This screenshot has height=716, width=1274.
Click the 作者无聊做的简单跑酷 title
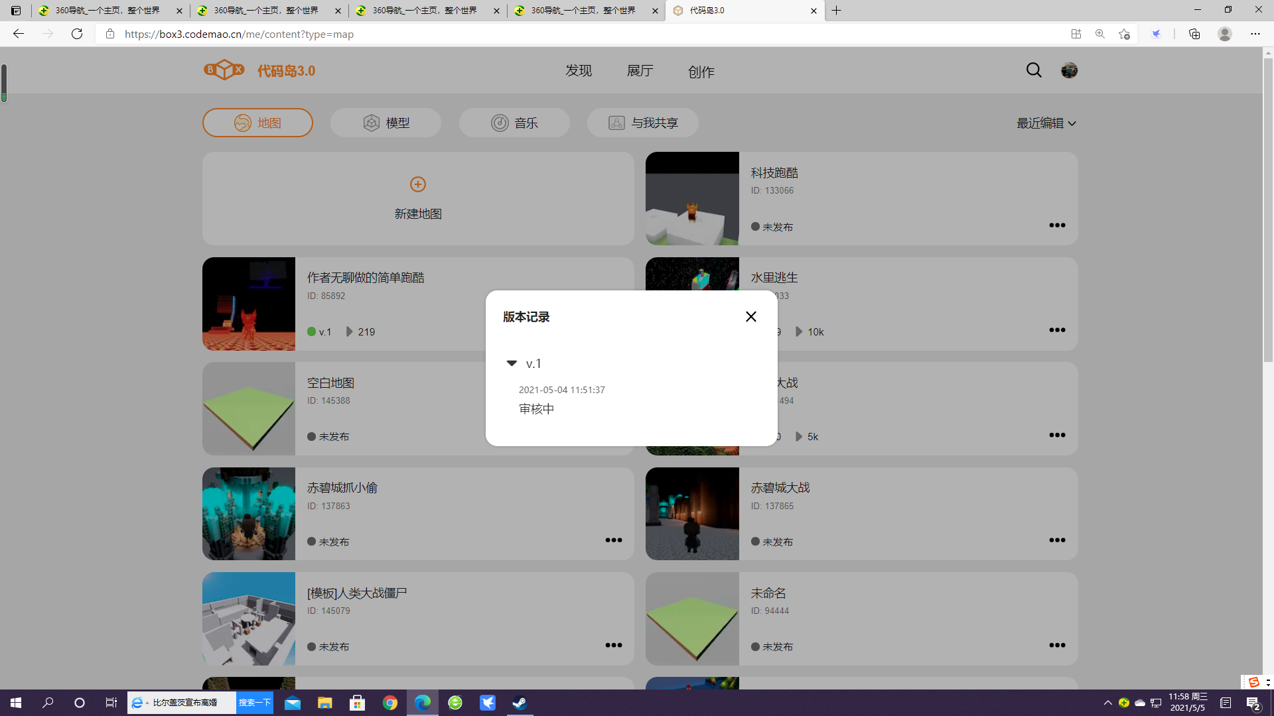(366, 278)
